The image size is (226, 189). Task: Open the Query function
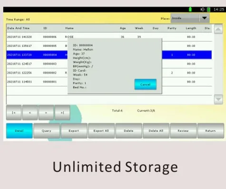click(47, 131)
